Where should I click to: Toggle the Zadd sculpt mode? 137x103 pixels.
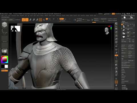[62, 19]
